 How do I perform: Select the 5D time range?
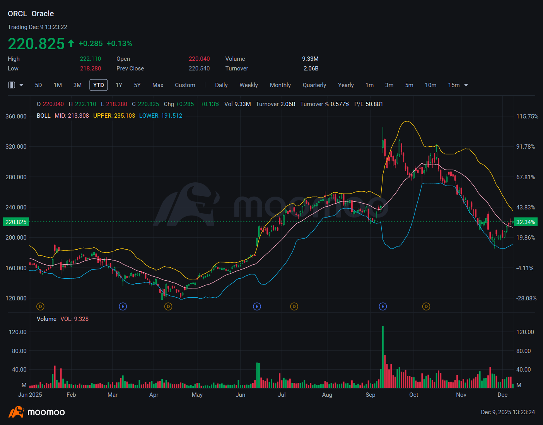click(x=38, y=85)
